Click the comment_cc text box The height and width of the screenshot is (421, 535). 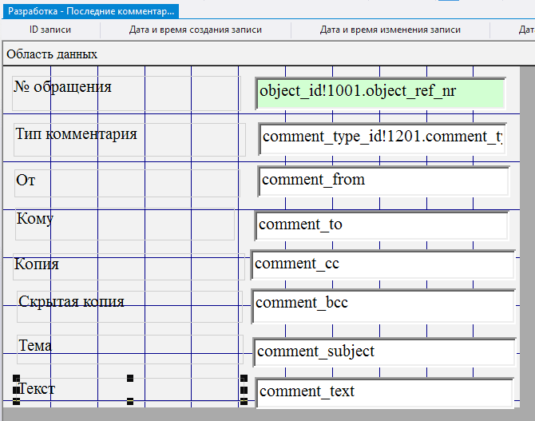click(382, 264)
